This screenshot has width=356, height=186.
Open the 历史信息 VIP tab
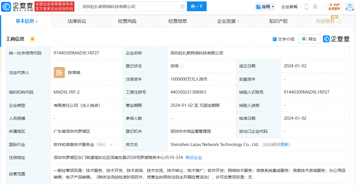click(329, 21)
